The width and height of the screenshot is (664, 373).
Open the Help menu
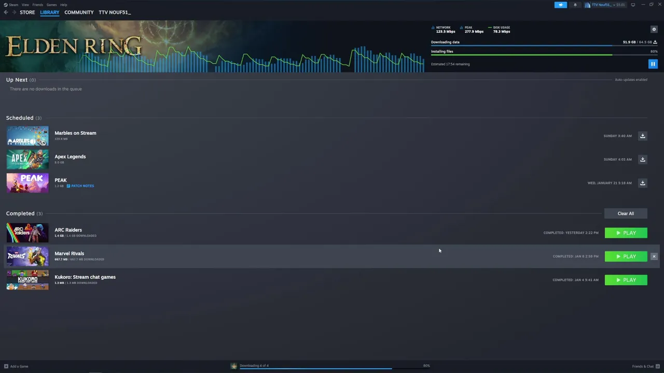[63, 5]
